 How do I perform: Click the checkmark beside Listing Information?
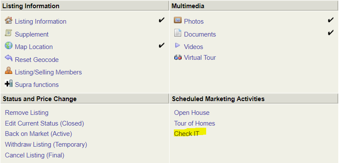161,20
